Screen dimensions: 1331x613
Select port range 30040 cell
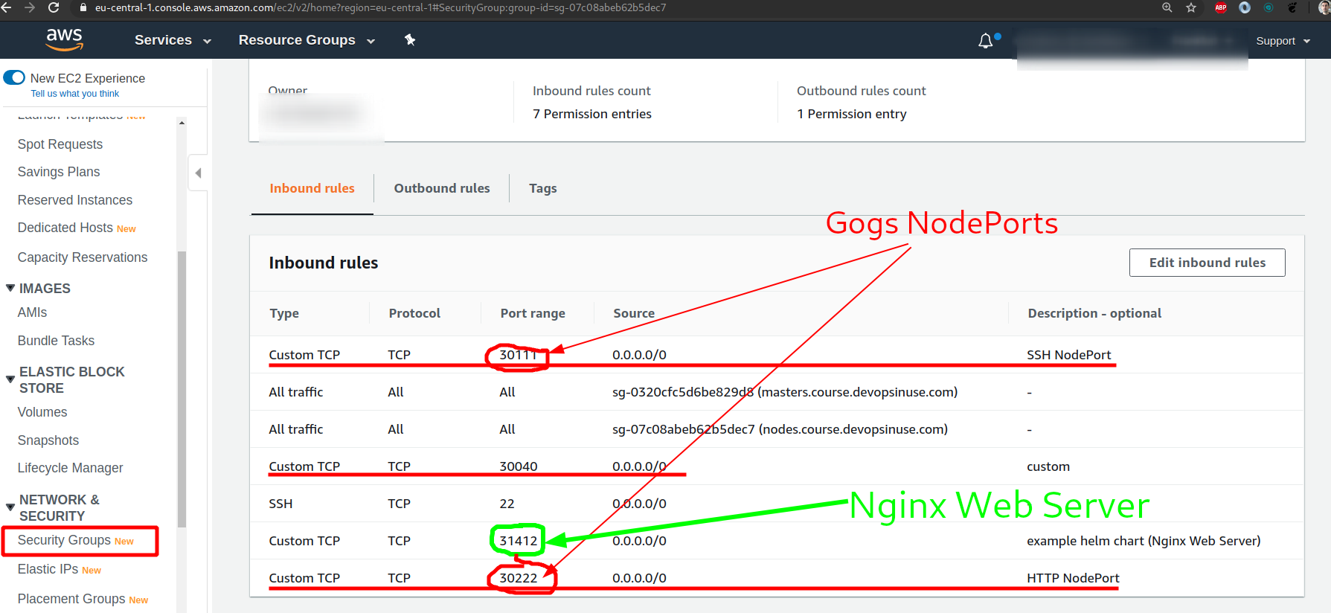click(x=519, y=466)
